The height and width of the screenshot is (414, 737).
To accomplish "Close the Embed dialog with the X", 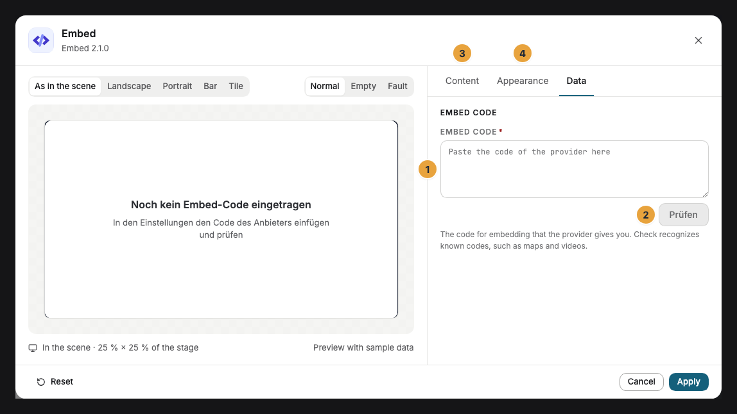I will 698,40.
